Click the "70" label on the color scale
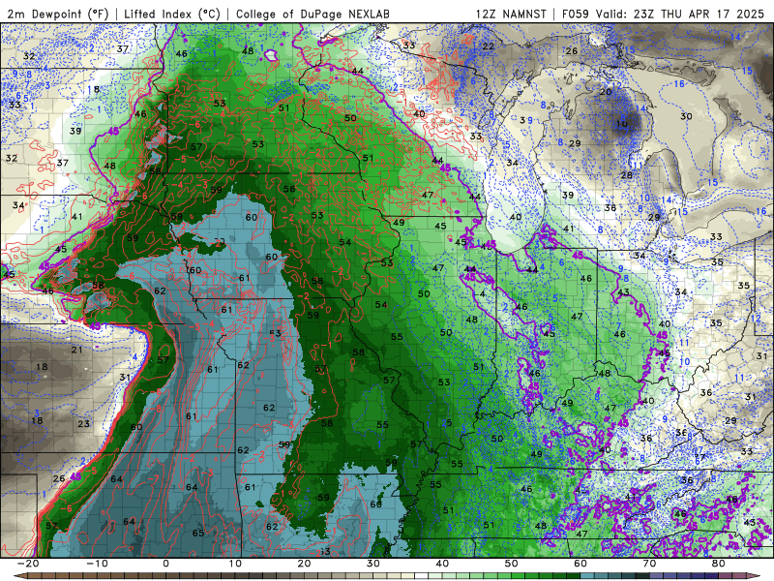This screenshot has width=774, height=581. coord(649,564)
